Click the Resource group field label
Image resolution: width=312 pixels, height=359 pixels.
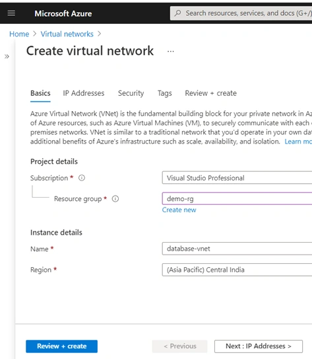[78, 199]
